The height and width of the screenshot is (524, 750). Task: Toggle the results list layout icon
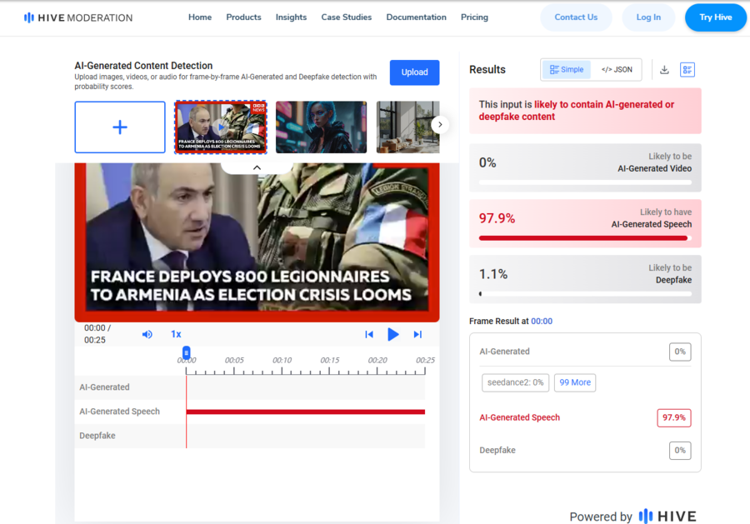coord(687,70)
